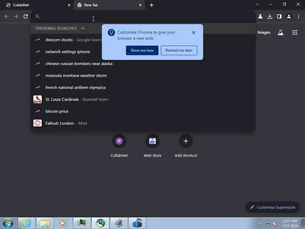Go back to the previous page
Viewport: 305px width, 229px height.
7,17
